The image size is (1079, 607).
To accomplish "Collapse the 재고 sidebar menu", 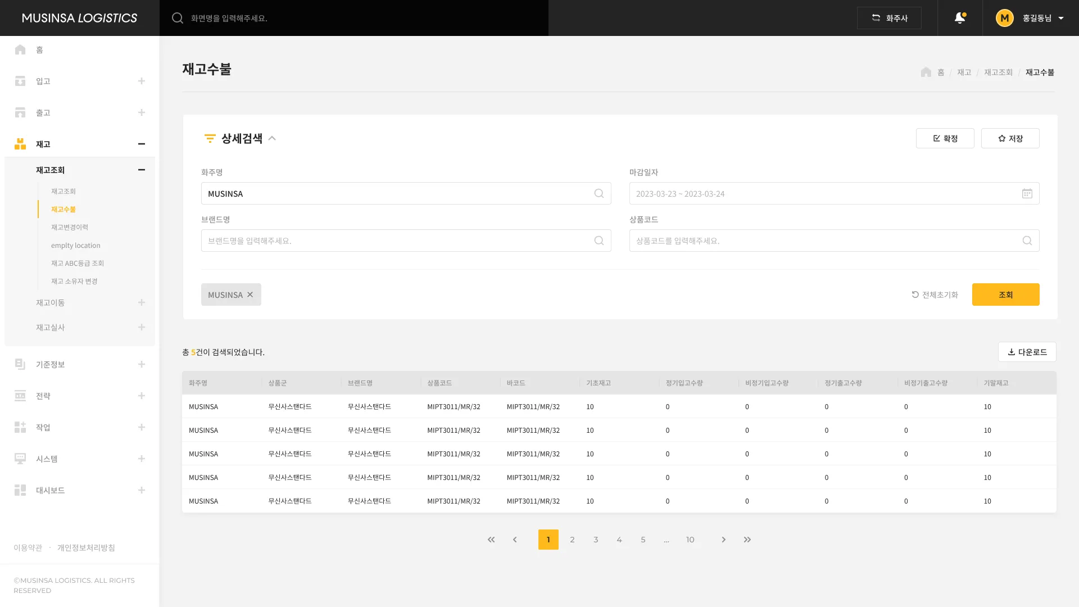I will pyautogui.click(x=142, y=144).
